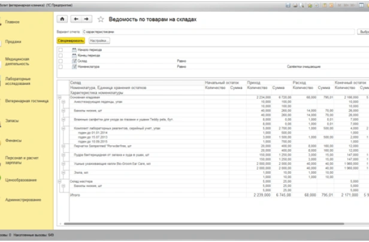Enable the Начало периода checkbox
Screen dimensions: 369x242
pos(61,50)
